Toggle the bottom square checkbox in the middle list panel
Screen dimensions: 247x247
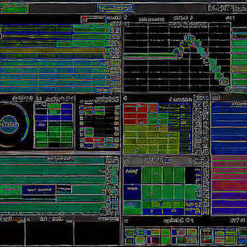(81, 146)
